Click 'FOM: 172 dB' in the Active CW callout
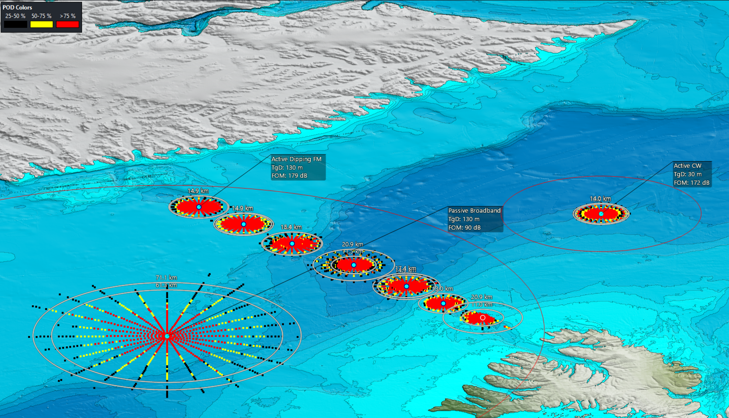The height and width of the screenshot is (418, 729). pyautogui.click(x=691, y=183)
